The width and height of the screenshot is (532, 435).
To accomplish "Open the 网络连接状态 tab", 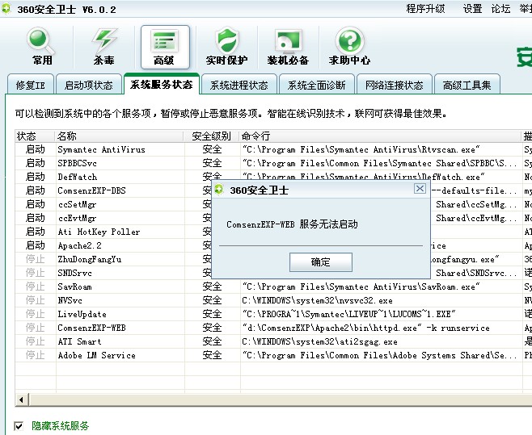I will [x=394, y=85].
